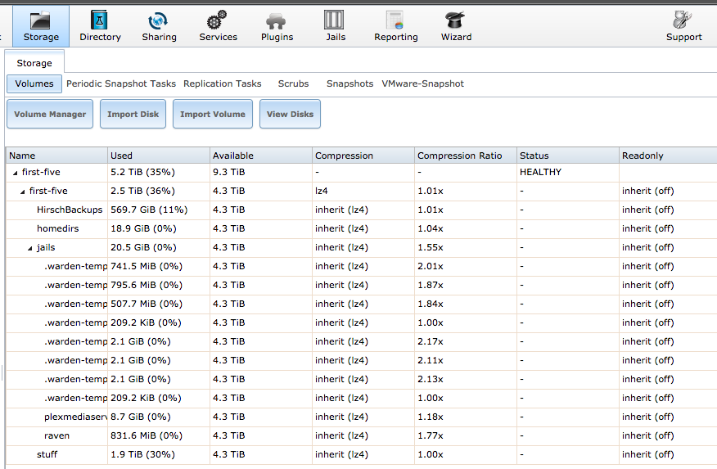
Task: Select the HirschBackups dataset row
Action: (x=361, y=210)
